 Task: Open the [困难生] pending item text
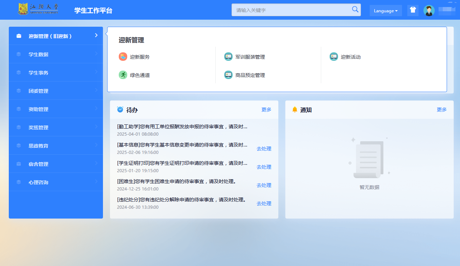click(176, 181)
